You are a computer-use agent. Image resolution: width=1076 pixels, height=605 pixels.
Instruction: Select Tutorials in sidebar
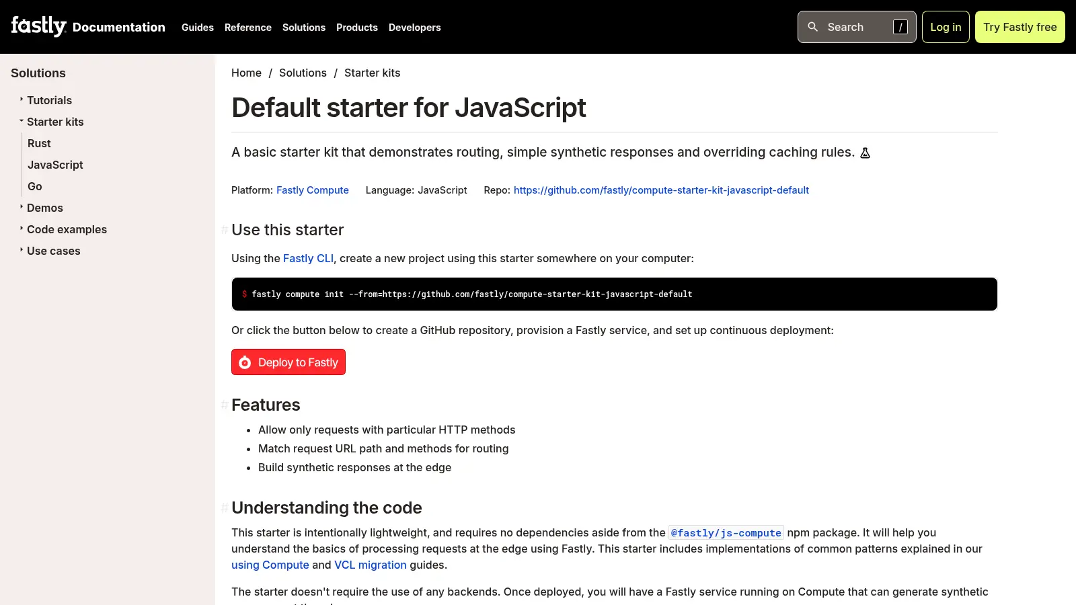tap(49, 100)
